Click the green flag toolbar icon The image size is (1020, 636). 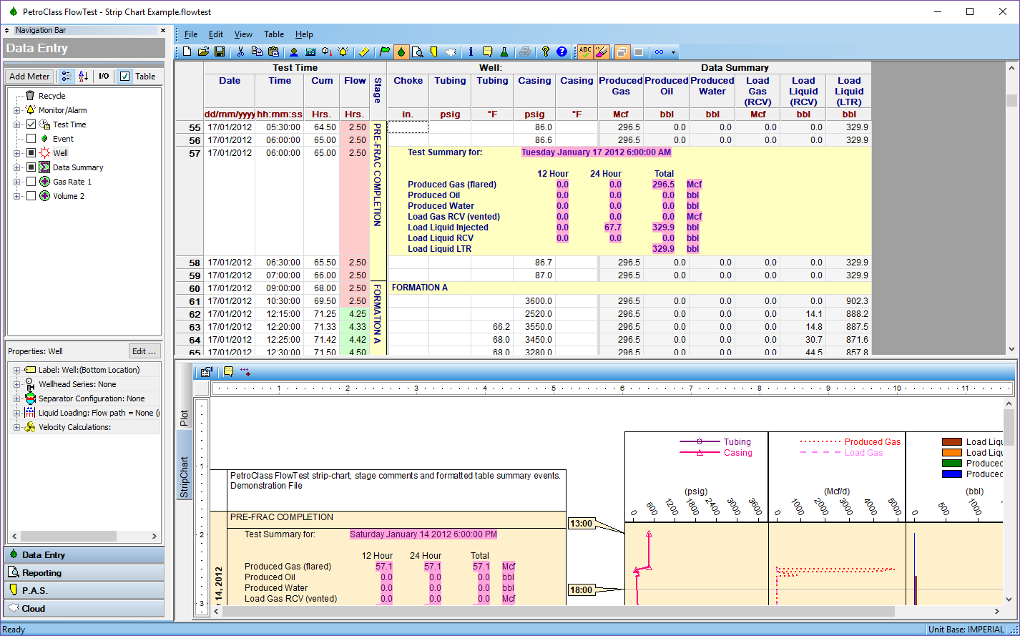[x=385, y=52]
